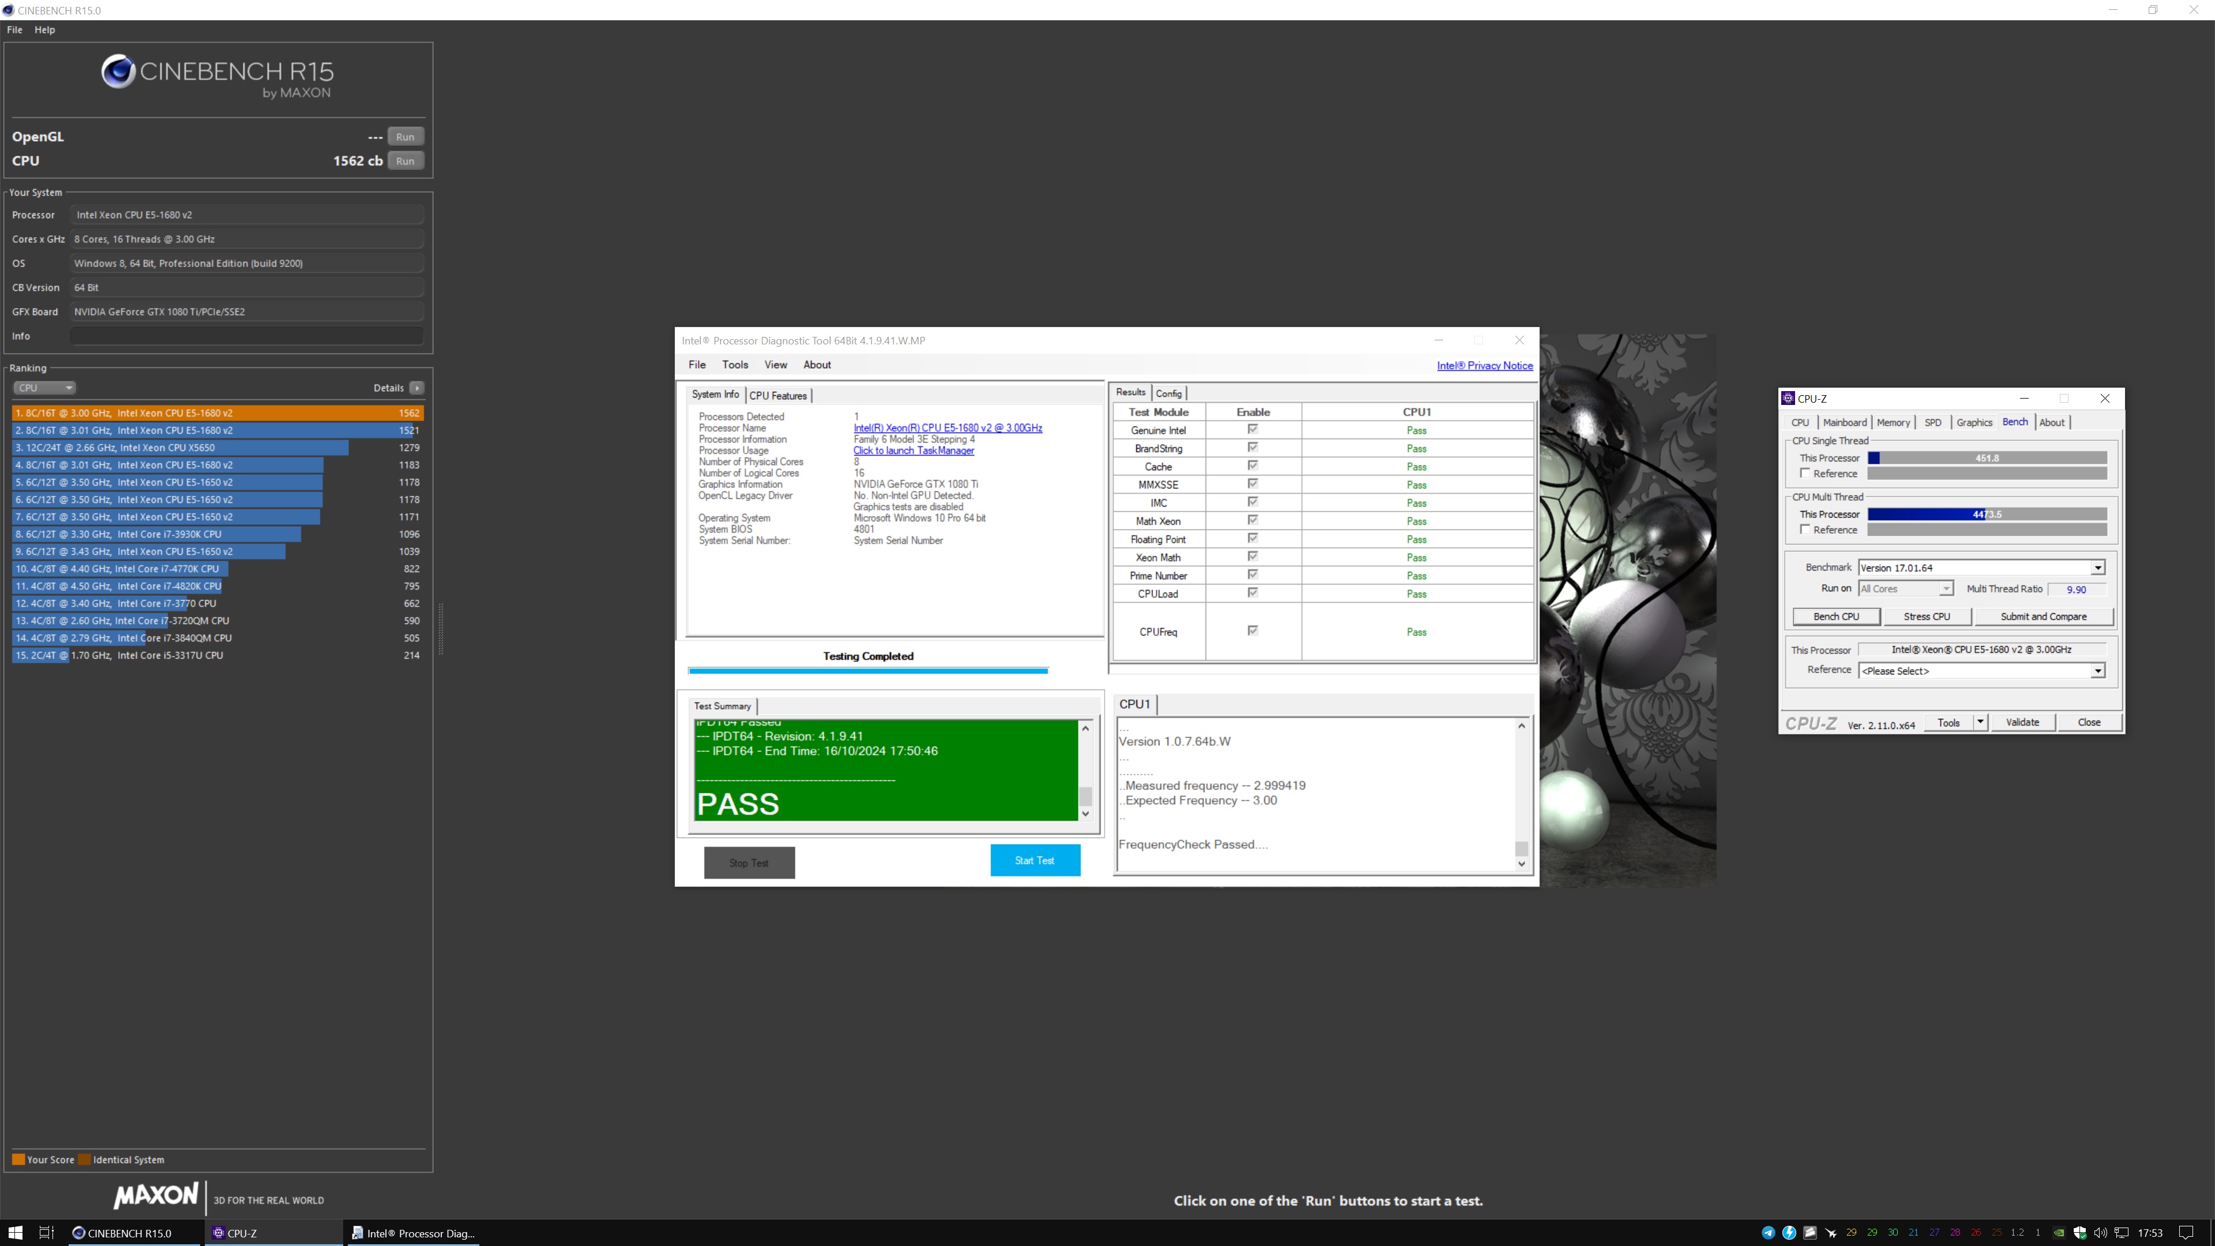This screenshot has height=1246, width=2215.
Task: Toggle the IMC test checkbox
Action: click(x=1253, y=501)
